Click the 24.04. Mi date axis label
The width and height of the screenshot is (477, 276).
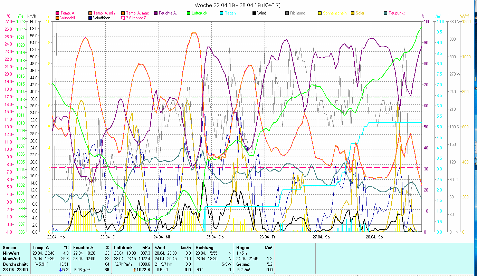click(161, 237)
